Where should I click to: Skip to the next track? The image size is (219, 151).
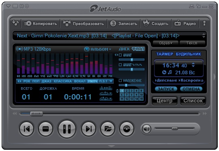tap(88, 129)
